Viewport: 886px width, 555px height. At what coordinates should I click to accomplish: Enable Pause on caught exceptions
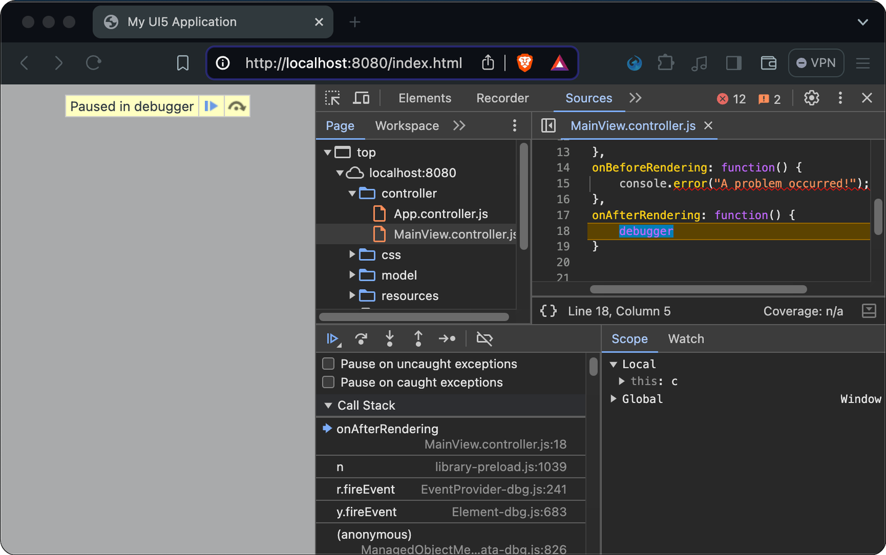pos(329,382)
